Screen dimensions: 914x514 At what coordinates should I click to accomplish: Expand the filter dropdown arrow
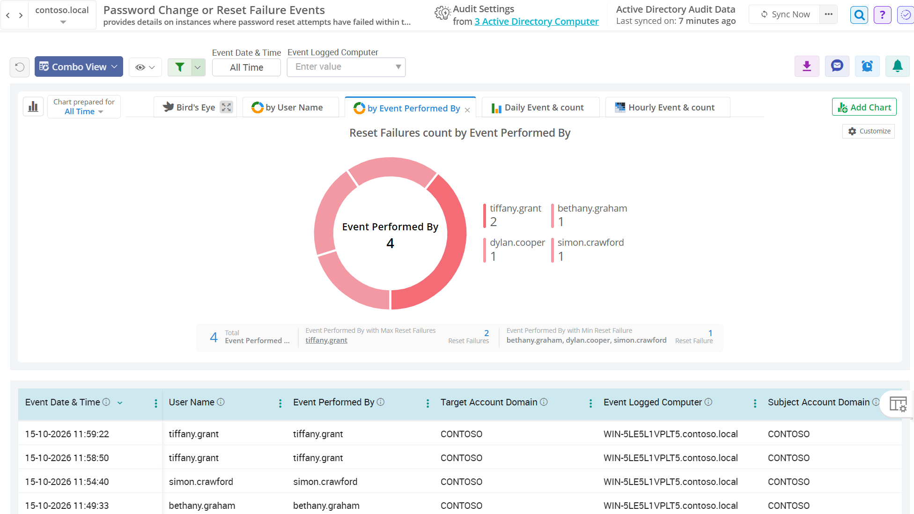pyautogui.click(x=198, y=67)
